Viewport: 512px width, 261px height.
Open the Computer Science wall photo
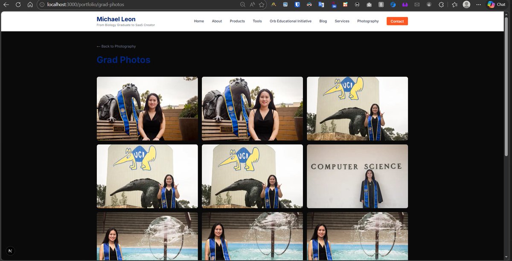[357, 176]
